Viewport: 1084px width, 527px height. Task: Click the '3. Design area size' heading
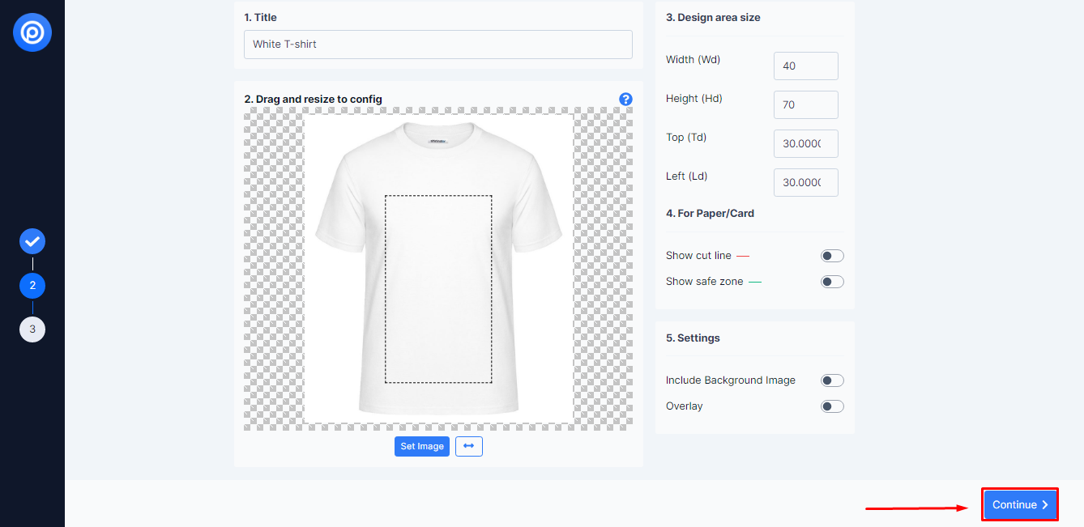tap(713, 17)
